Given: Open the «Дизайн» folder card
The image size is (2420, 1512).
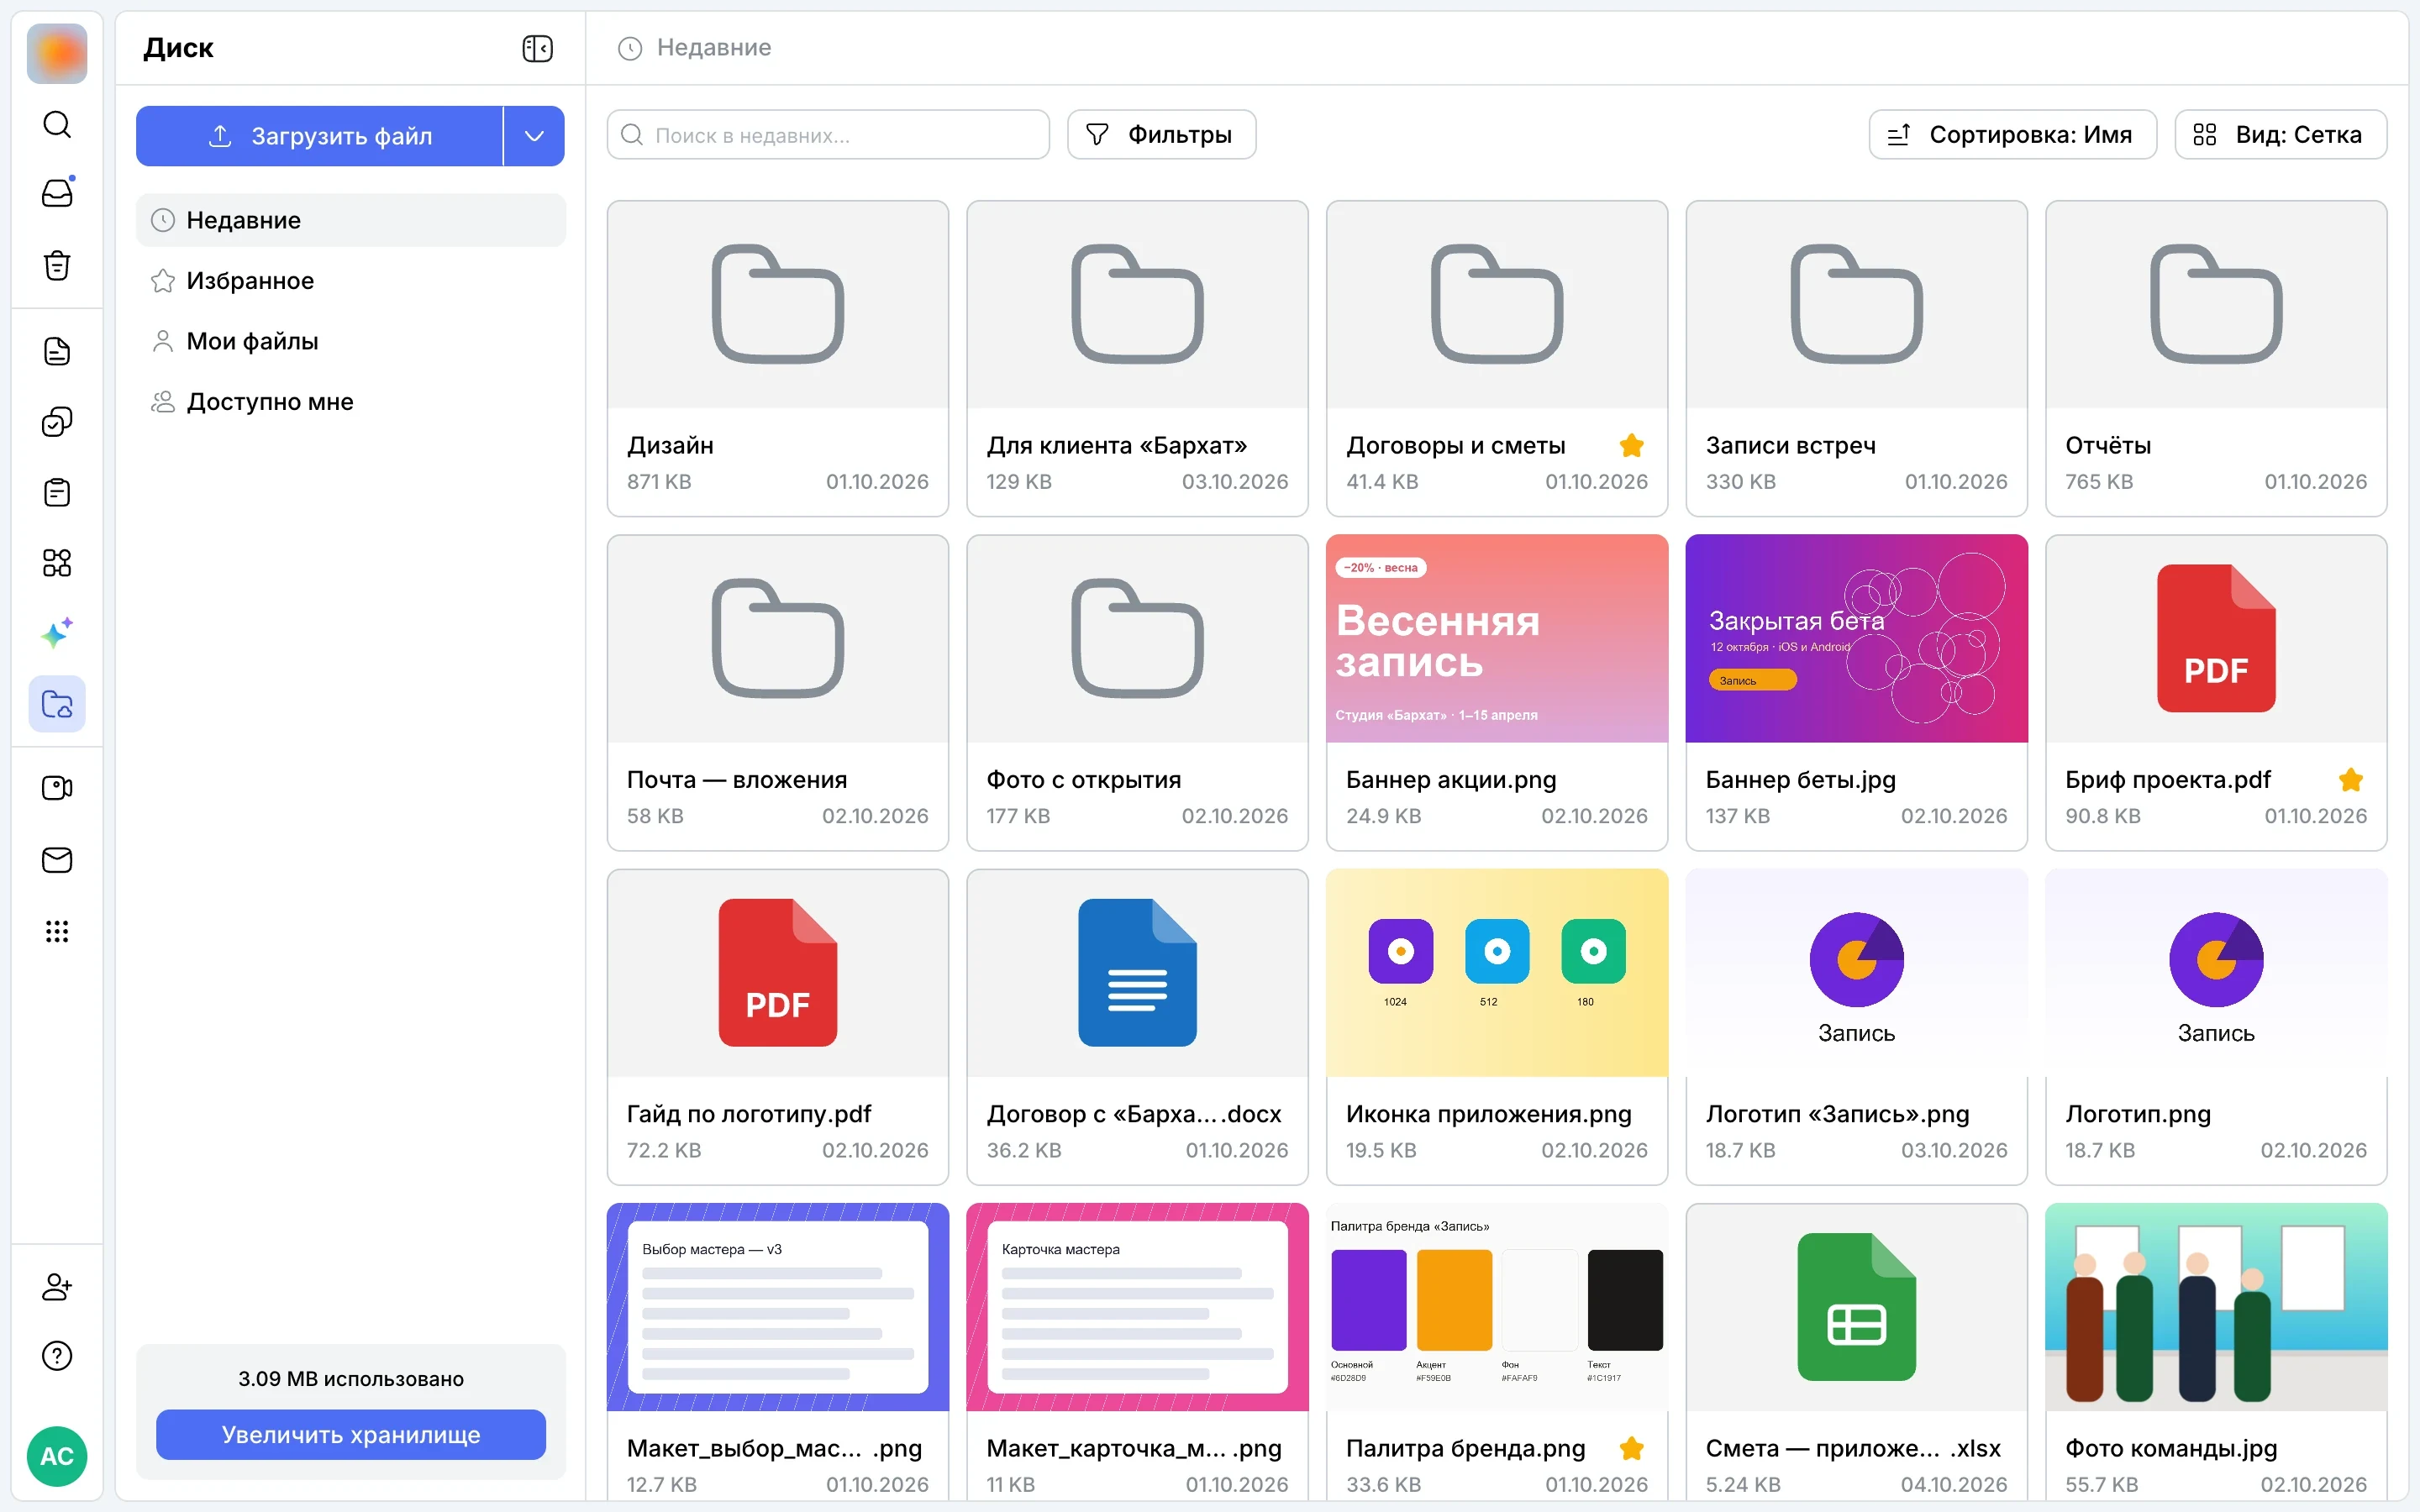Looking at the screenshot, I should click(778, 358).
